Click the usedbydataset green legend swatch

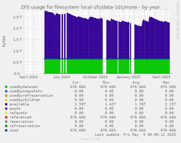6,87
